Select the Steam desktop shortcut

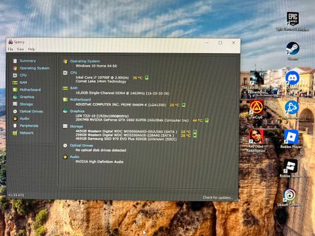(x=293, y=51)
